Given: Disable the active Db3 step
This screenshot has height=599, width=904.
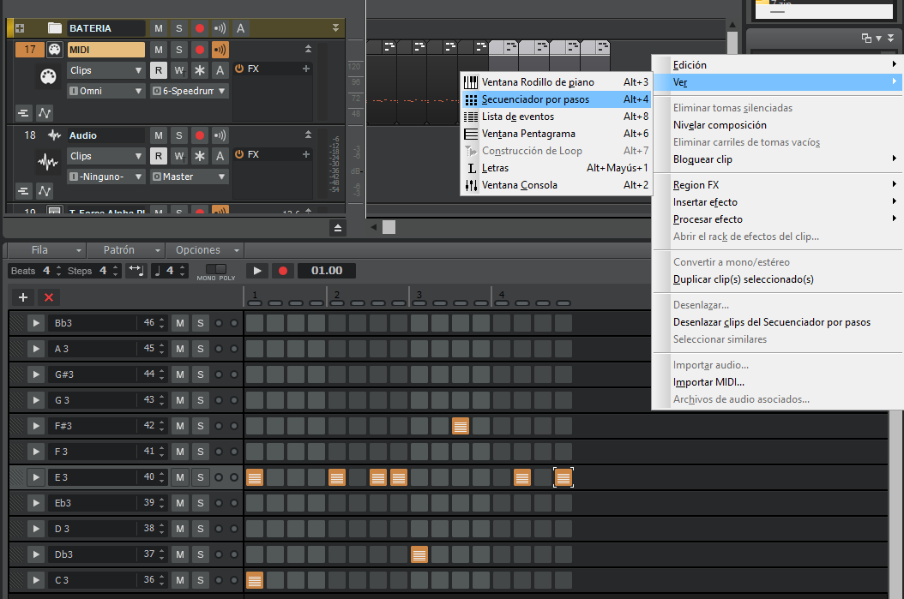Looking at the screenshot, I should tap(419, 554).
